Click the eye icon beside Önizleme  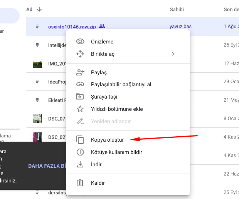click(x=80, y=42)
